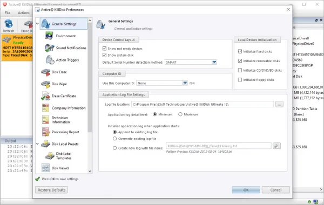
Task: Select the Company Information form icon
Action: tap(45, 108)
